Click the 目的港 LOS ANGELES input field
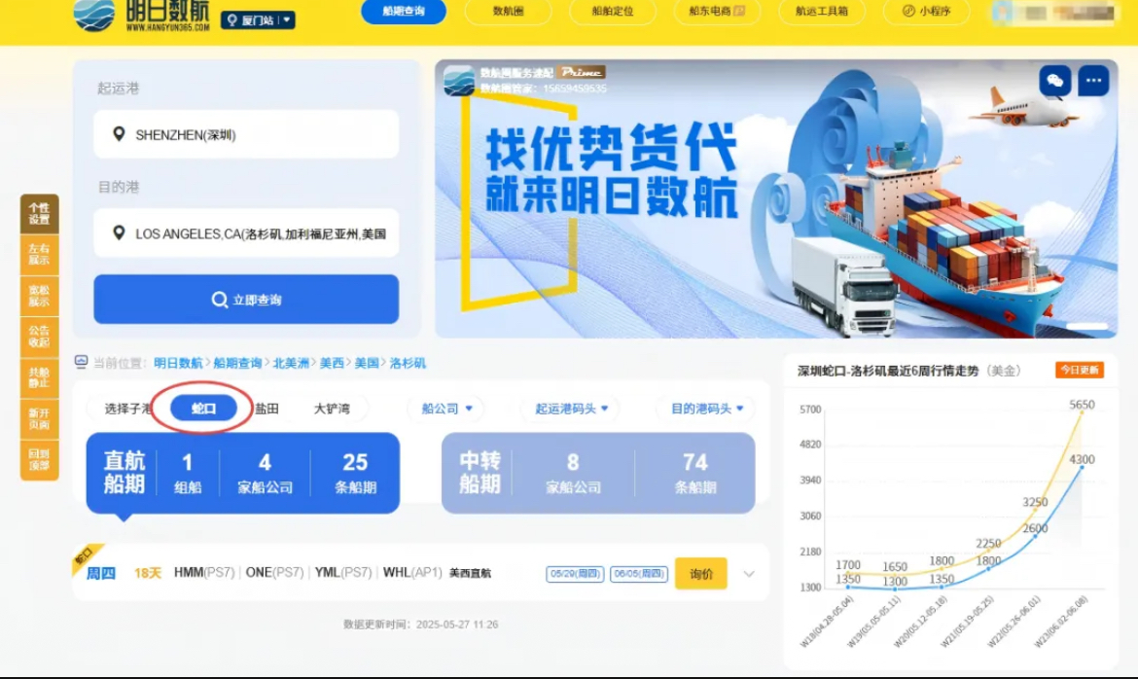 click(x=246, y=233)
